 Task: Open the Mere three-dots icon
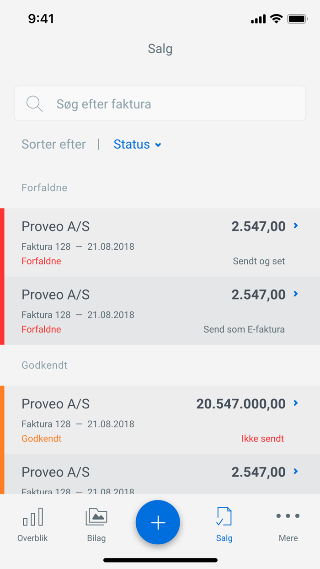288,515
